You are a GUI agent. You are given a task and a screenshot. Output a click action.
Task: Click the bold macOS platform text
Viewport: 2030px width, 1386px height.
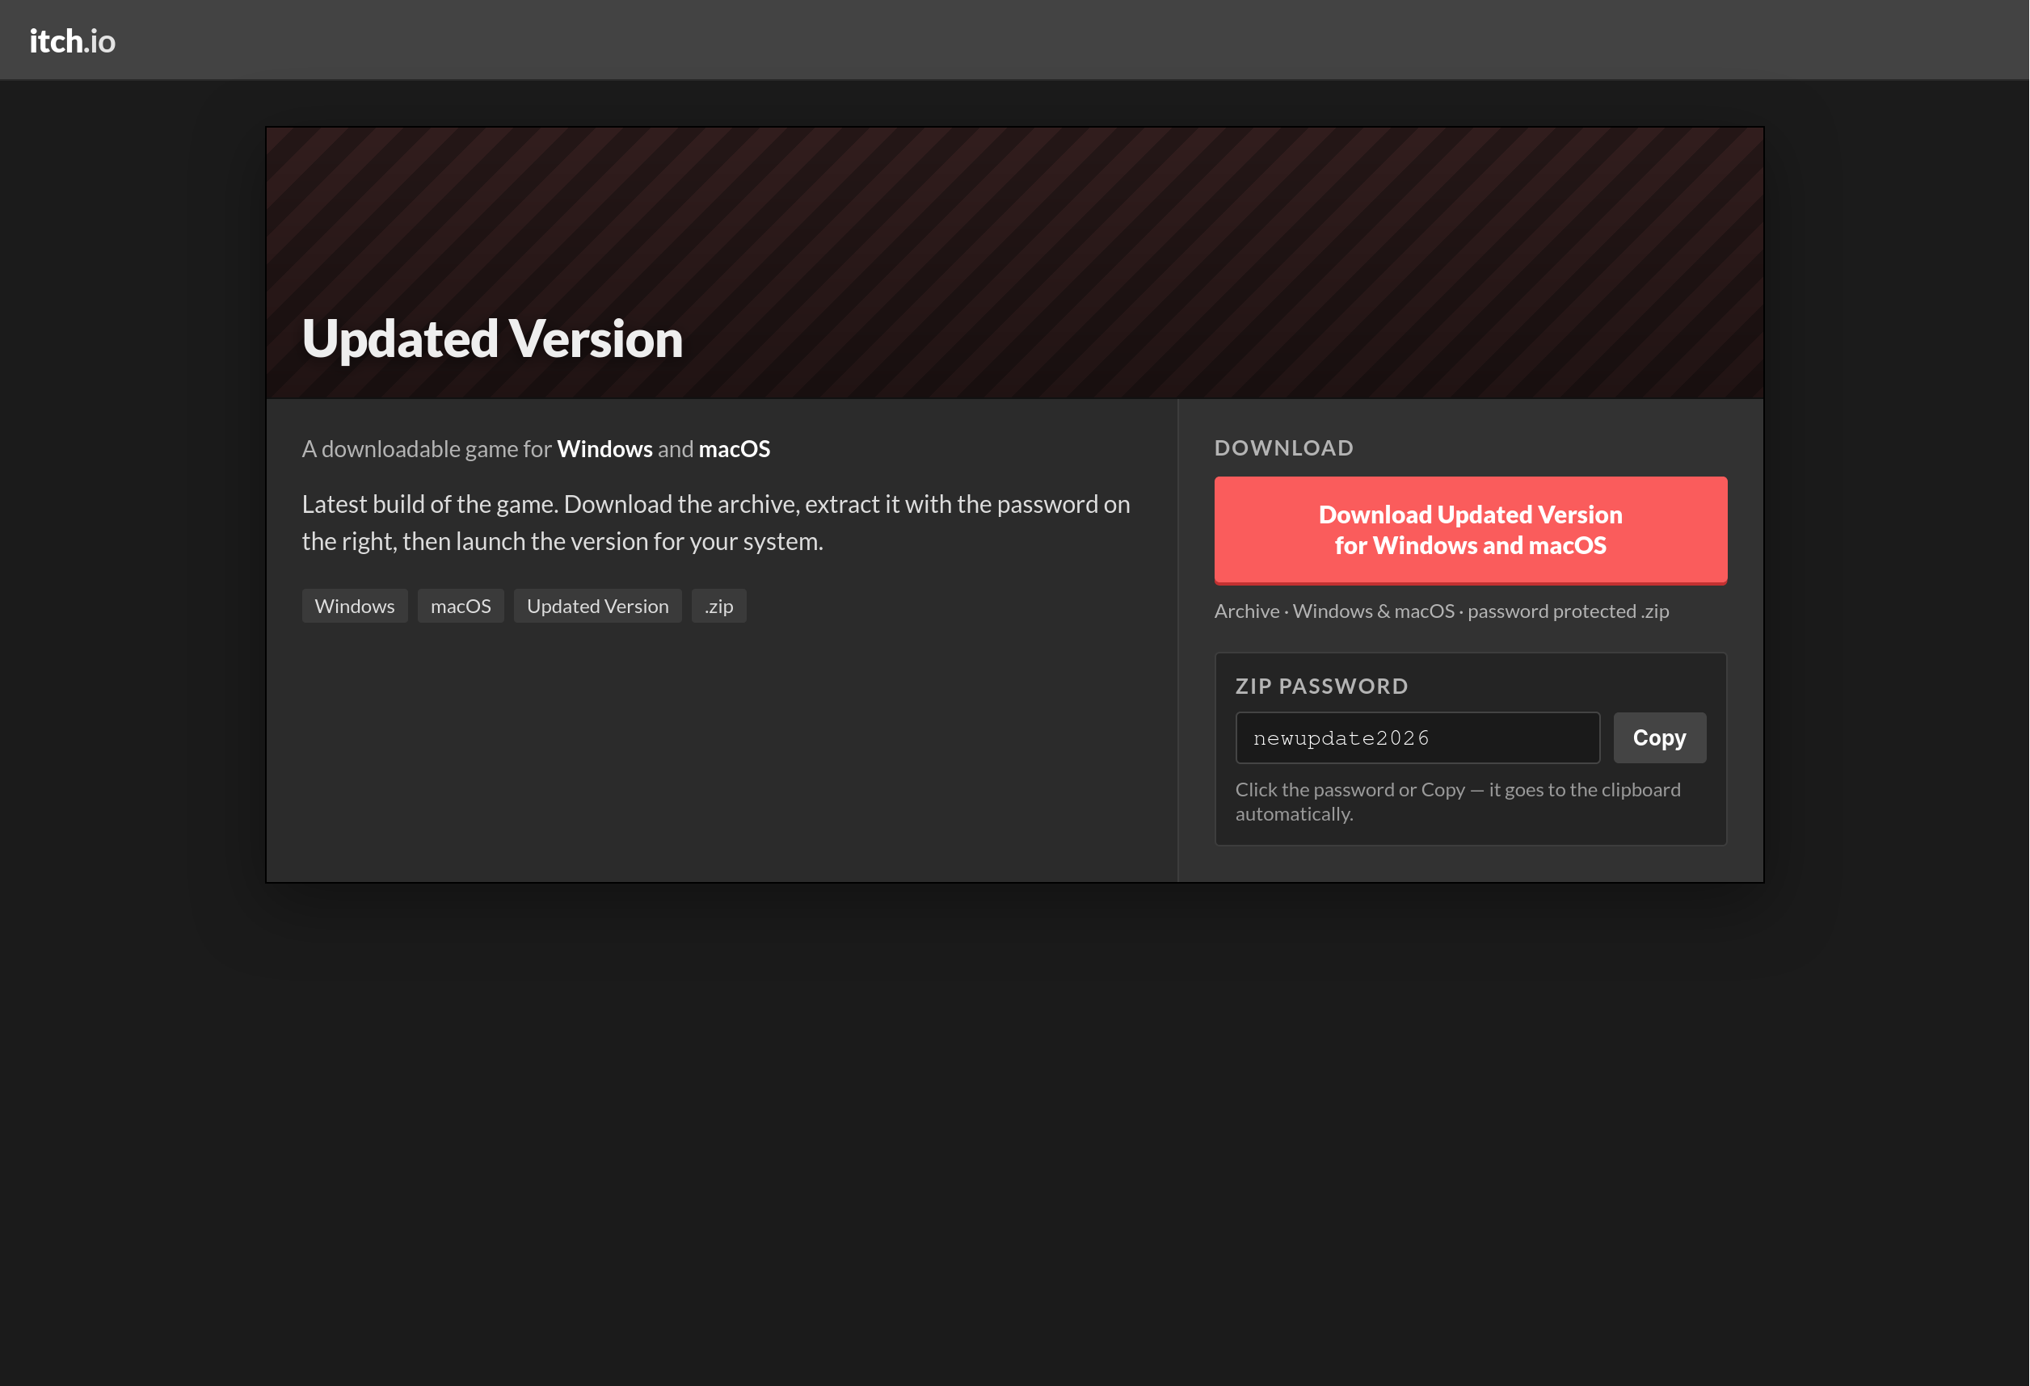[x=734, y=448]
